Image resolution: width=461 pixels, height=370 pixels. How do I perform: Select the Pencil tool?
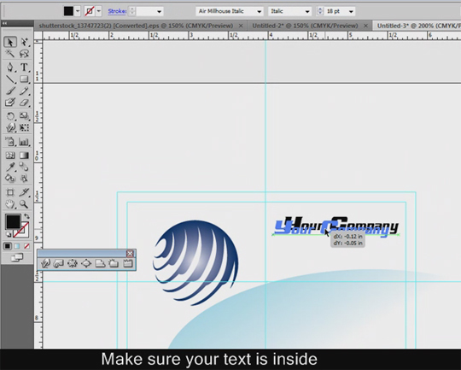25,91
